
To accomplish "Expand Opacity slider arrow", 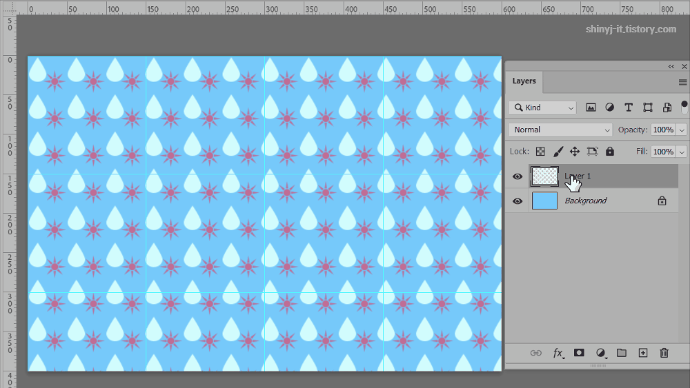I will point(682,130).
